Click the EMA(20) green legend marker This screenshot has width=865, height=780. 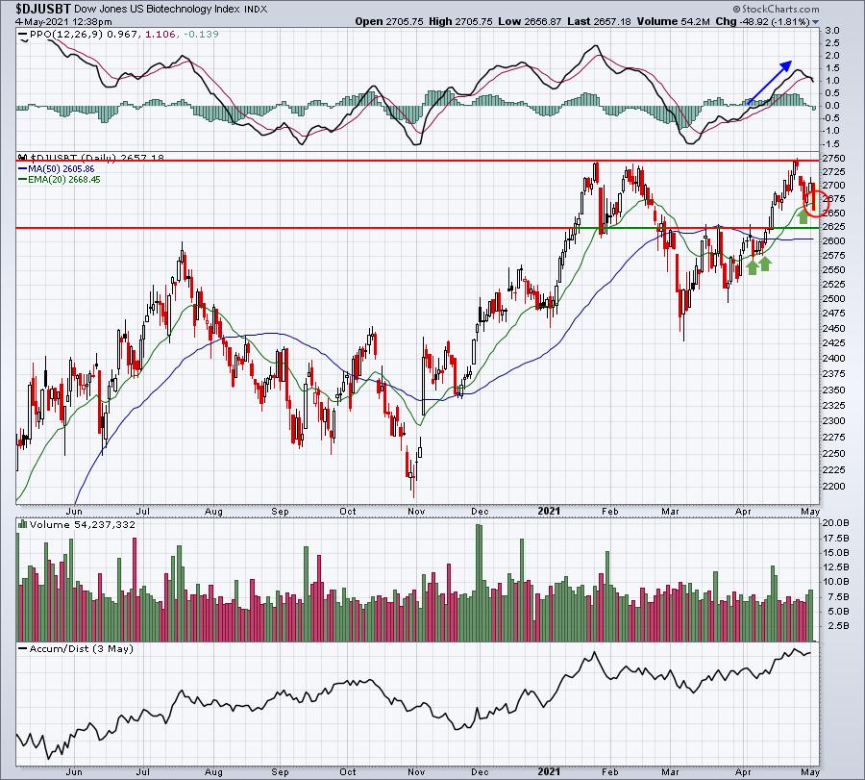(x=23, y=180)
